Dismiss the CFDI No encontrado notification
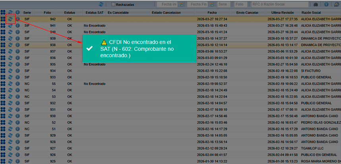This screenshot has width=341, height=164. pos(90,48)
